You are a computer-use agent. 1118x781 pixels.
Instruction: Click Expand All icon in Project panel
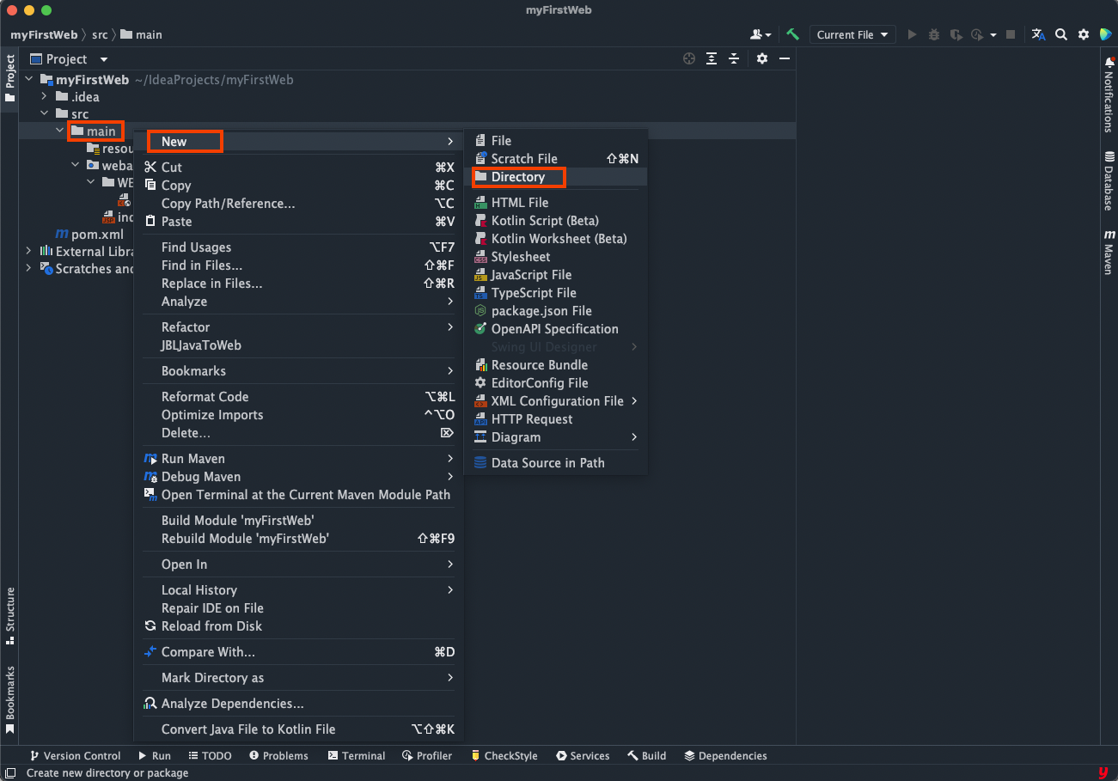point(712,58)
